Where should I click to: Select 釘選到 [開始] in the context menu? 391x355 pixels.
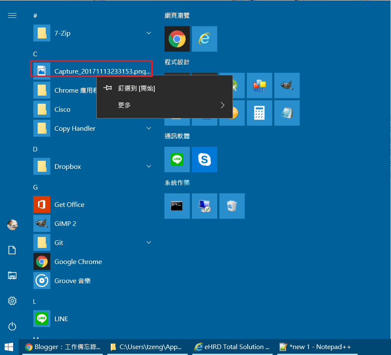[137, 88]
